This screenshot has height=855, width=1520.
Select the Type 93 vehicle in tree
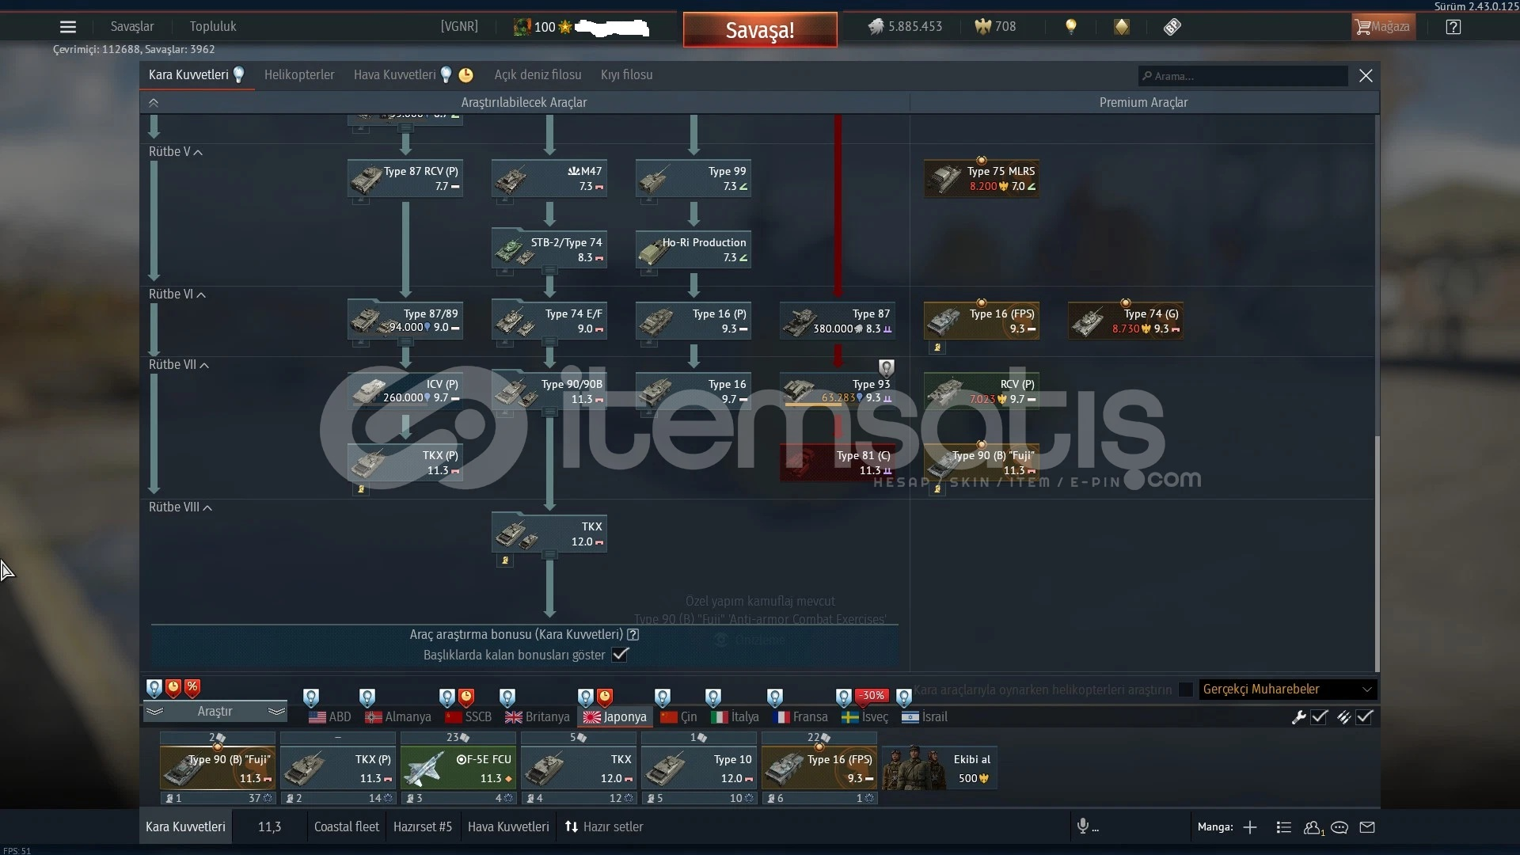[838, 391]
